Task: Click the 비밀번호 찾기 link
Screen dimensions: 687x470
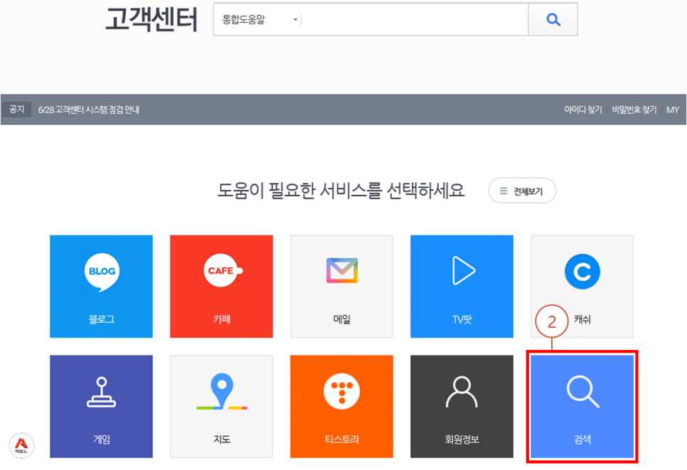Action: [x=634, y=110]
